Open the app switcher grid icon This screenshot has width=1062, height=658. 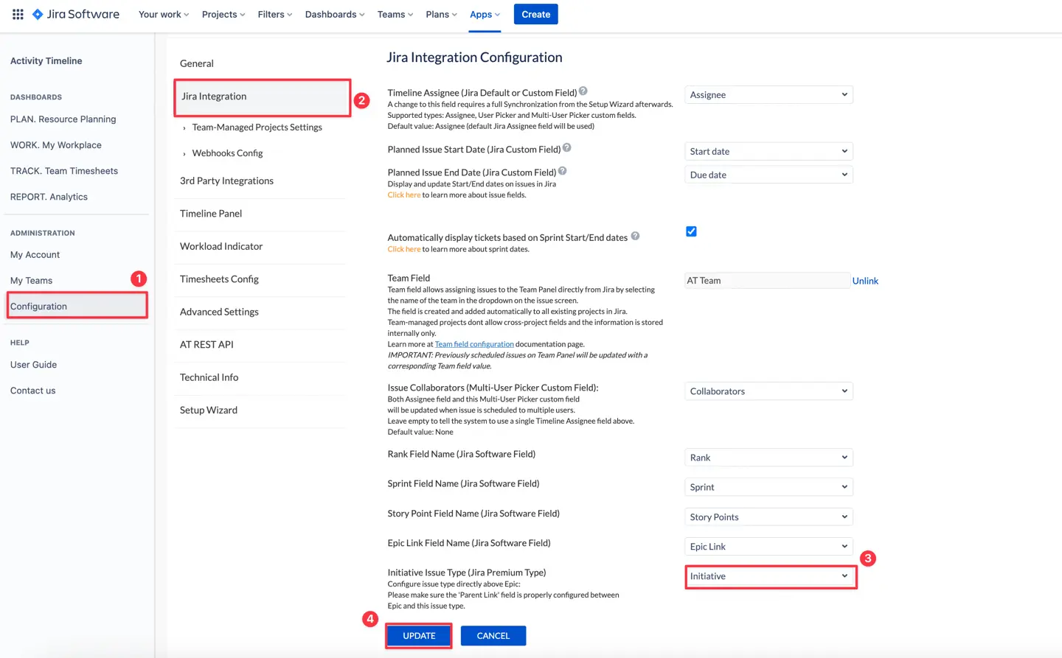point(18,14)
